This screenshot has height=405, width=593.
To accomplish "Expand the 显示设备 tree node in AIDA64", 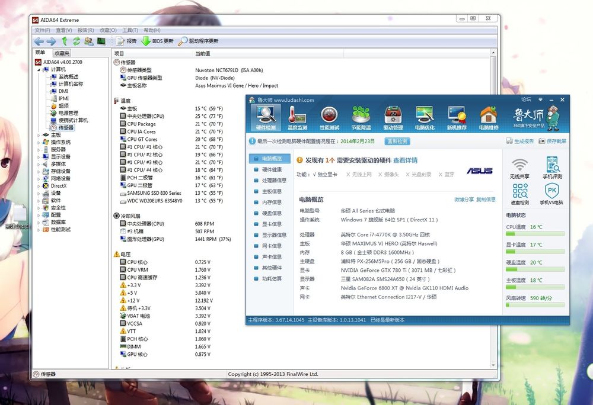I will (39, 157).
